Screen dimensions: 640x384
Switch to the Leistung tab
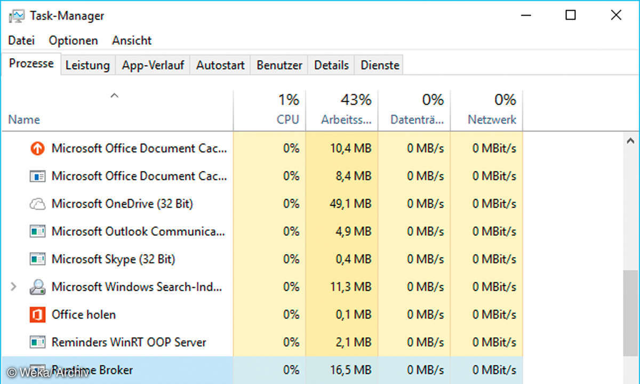87,65
